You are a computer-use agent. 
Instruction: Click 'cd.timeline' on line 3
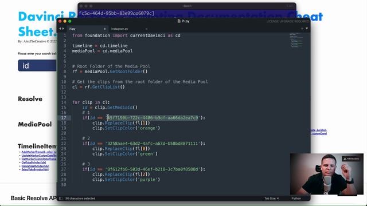(x=114, y=46)
